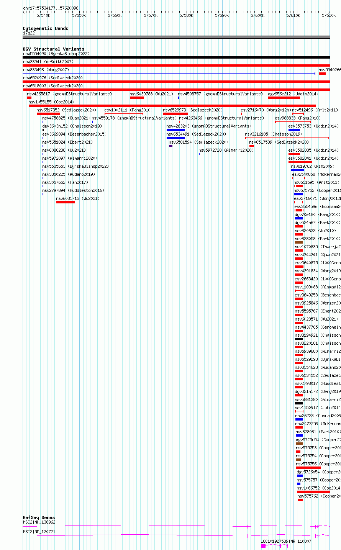Open the nsv1150917 variant label

[318, 408]
